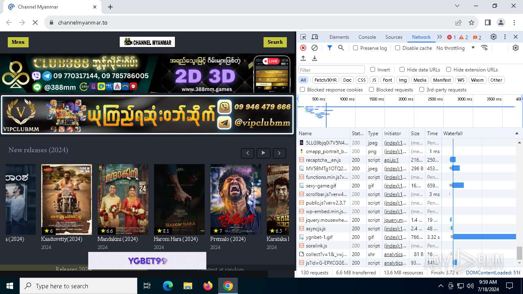Click the network request list scrollbar
The width and height of the screenshot is (523, 294).
(x=519, y=253)
